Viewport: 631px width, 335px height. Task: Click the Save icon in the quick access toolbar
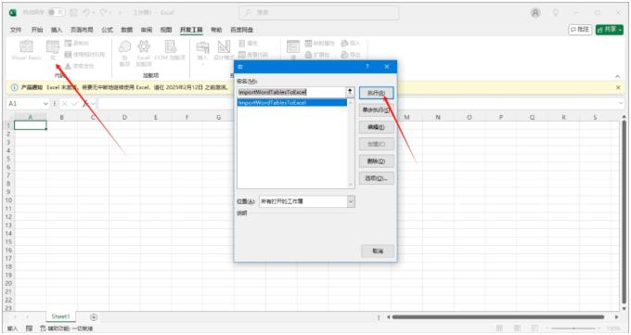pos(73,12)
